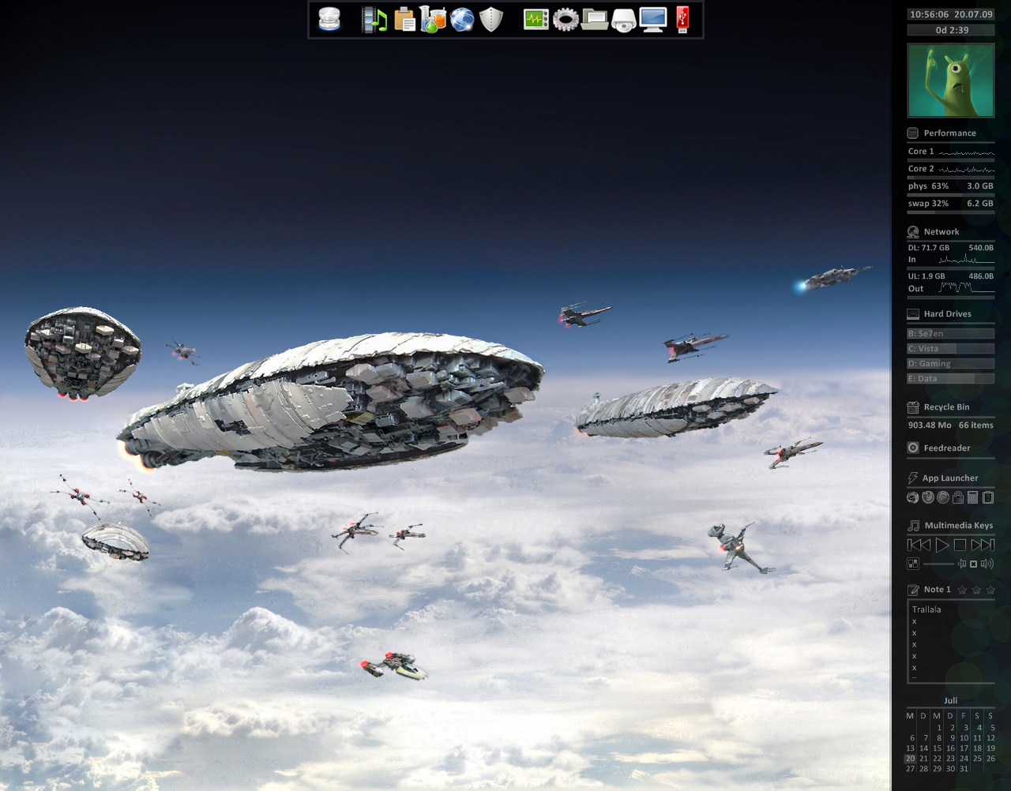Click the Performance section header

click(950, 133)
